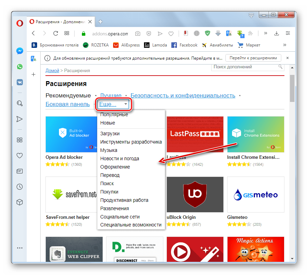This screenshot has width=308, height=275.
Task: Take a snapshot with the camera icon
Action: [138, 34]
